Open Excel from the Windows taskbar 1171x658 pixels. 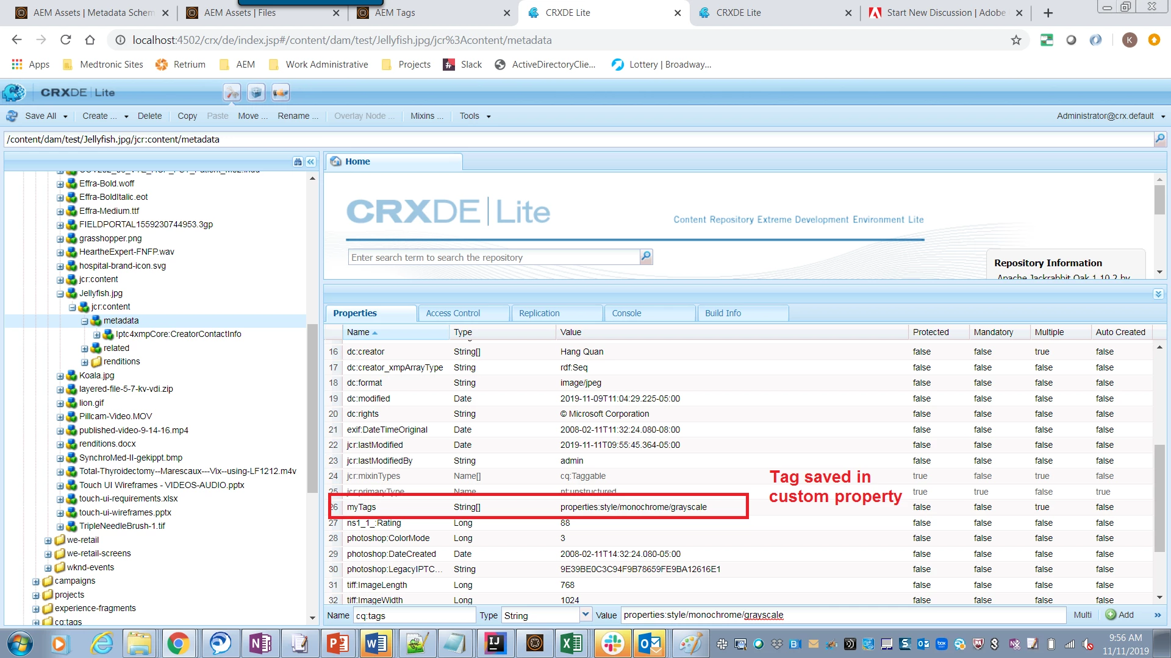(x=571, y=643)
